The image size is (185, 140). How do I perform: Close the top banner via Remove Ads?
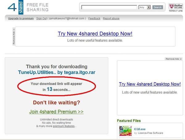pyautogui.click(x=14, y=36)
